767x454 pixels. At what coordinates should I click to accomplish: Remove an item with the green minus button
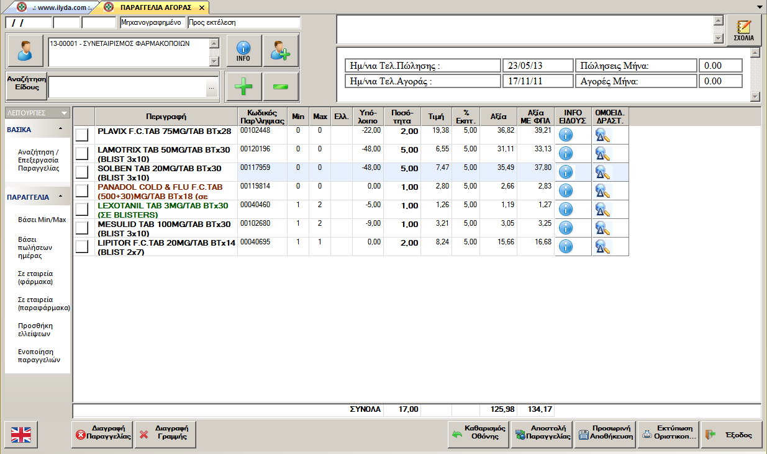[281, 86]
